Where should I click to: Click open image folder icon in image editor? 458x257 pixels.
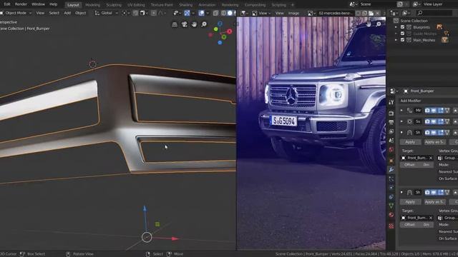coord(371,13)
